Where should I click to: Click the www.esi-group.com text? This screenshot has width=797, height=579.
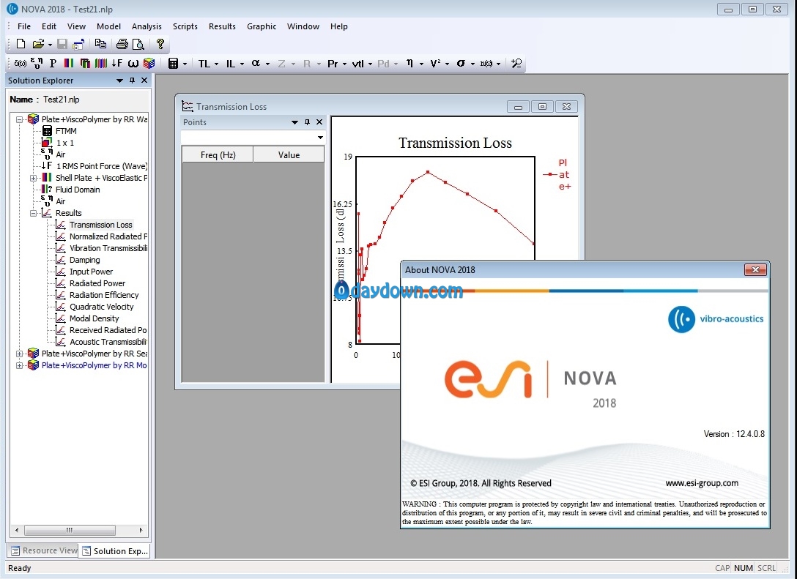coord(702,483)
